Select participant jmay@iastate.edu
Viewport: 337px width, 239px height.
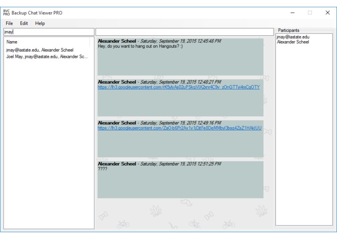(x=293, y=37)
